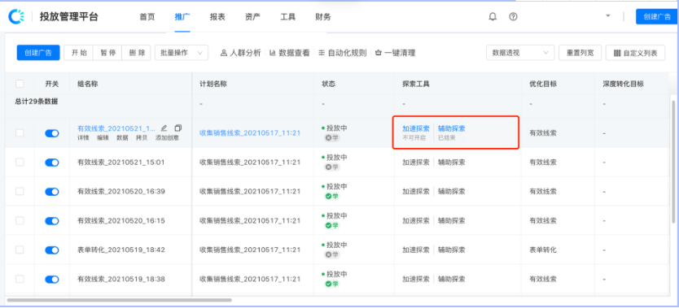Viewport: 679px width, 308px height.
Task: Turn off the switch for 有效线索_20210520_16:39
Action: 52,192
